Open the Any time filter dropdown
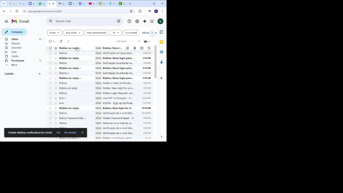Screen dimensions: 343x193 (x=73, y=33)
